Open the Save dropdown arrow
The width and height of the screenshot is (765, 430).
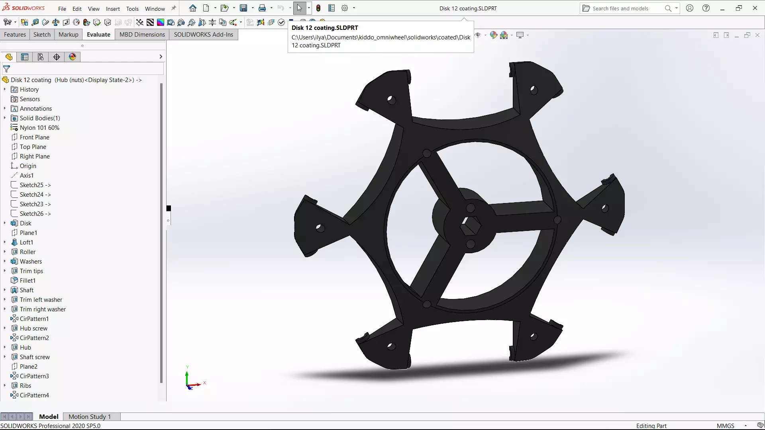(x=253, y=8)
